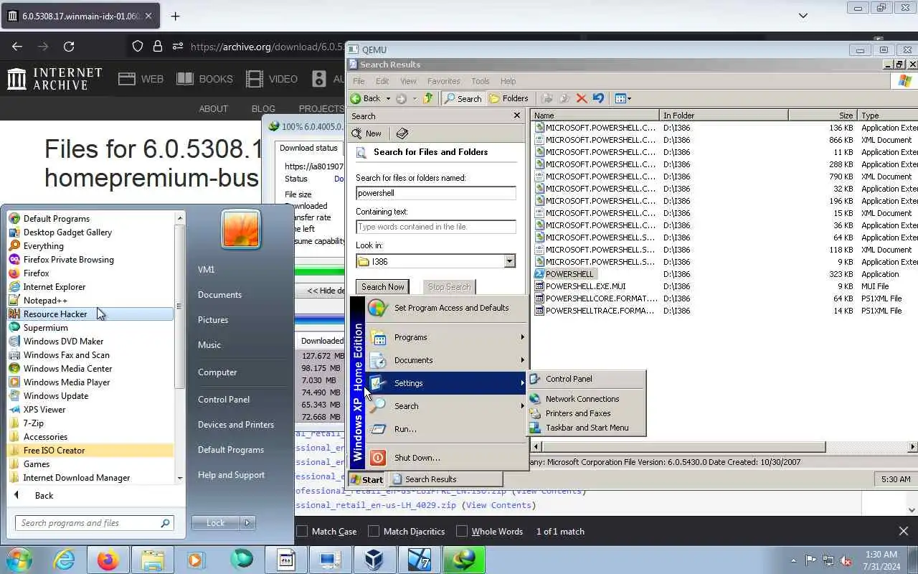Click Devices and Printers in Start menu

pos(236,424)
